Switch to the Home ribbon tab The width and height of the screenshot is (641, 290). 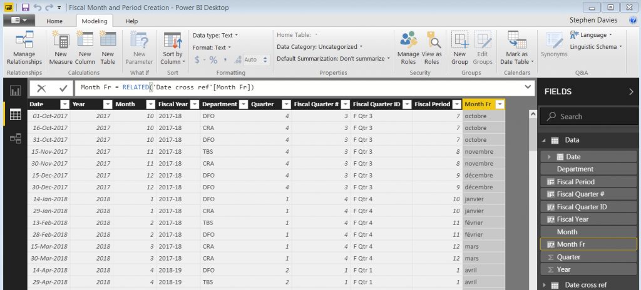[54, 21]
